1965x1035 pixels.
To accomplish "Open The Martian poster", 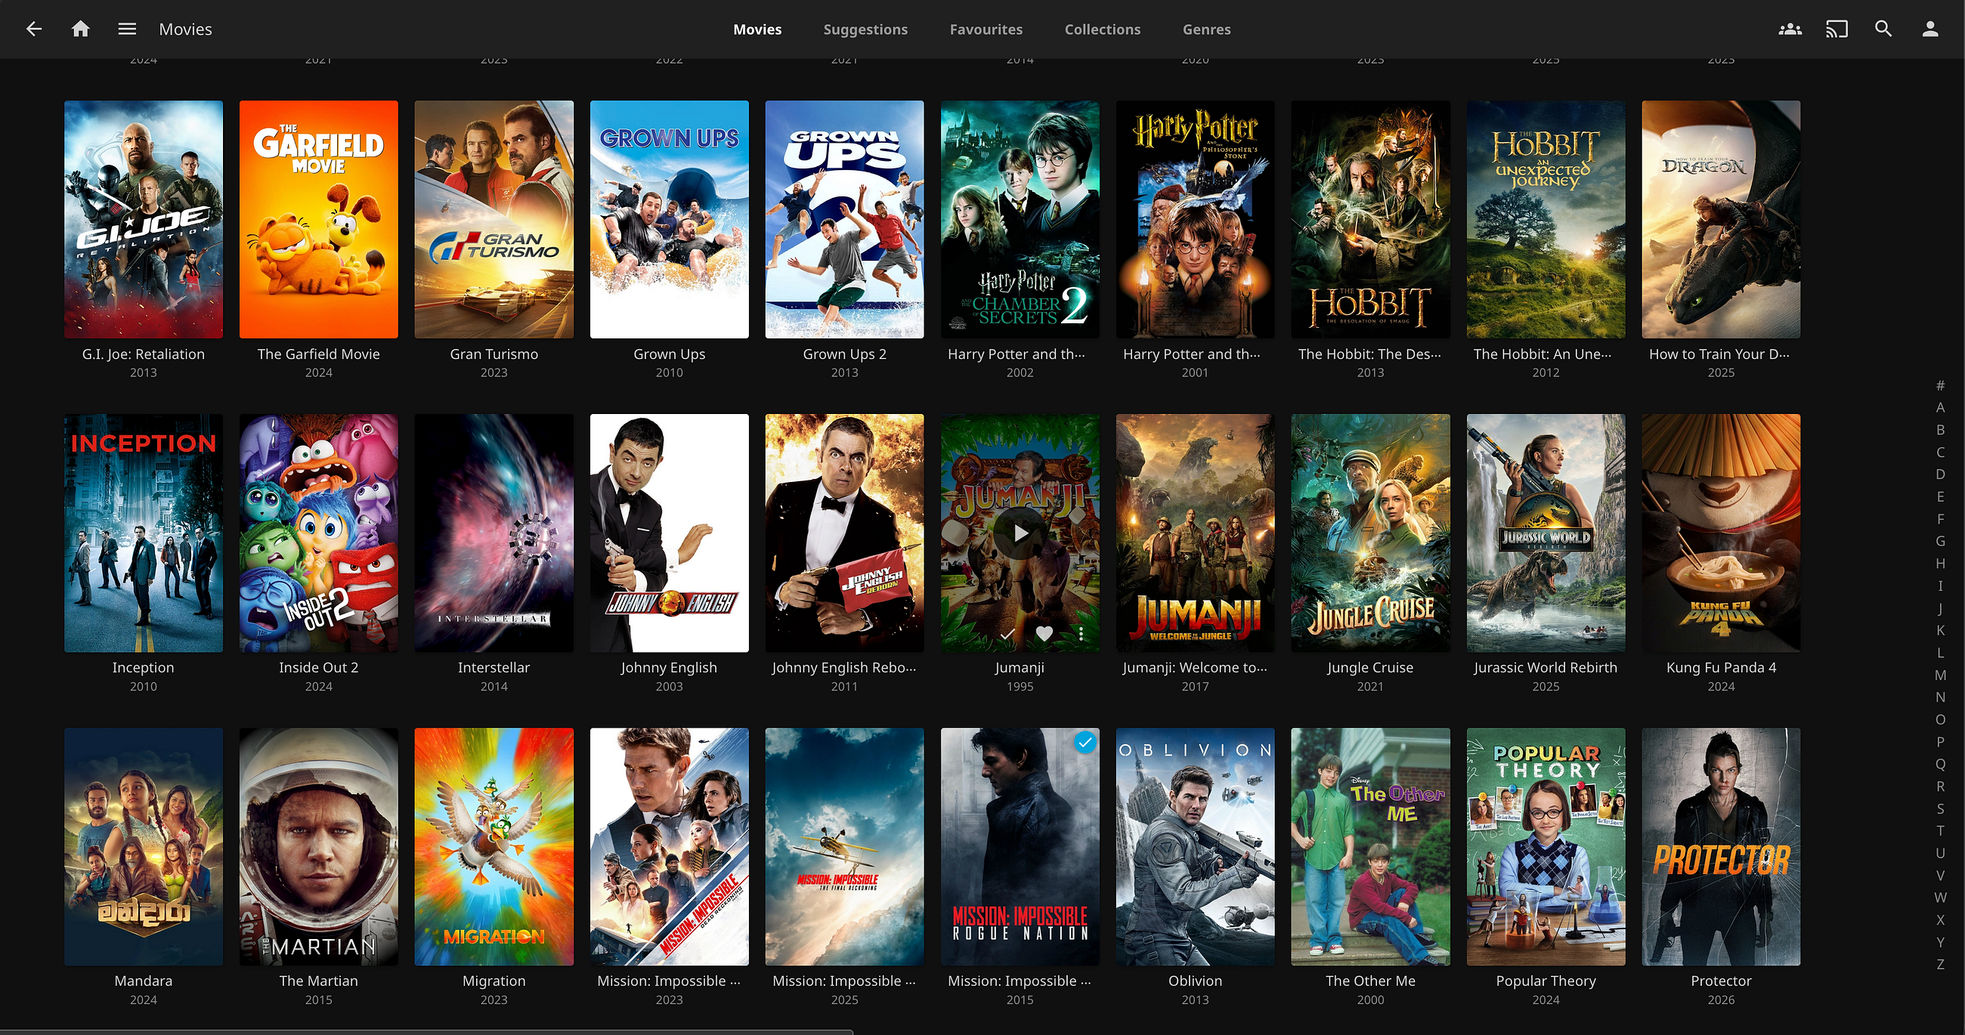I will [319, 847].
